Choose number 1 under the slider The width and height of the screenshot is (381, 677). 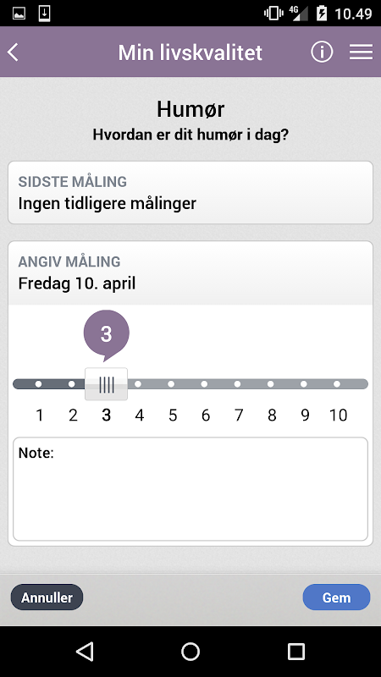(40, 415)
